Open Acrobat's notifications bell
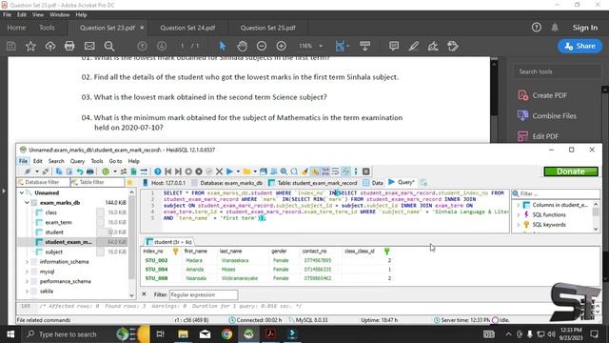The width and height of the screenshot is (609, 343). pyautogui.click(x=555, y=28)
